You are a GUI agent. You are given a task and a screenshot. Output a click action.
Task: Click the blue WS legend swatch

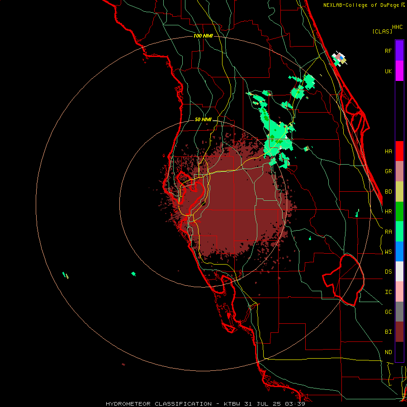point(399,251)
